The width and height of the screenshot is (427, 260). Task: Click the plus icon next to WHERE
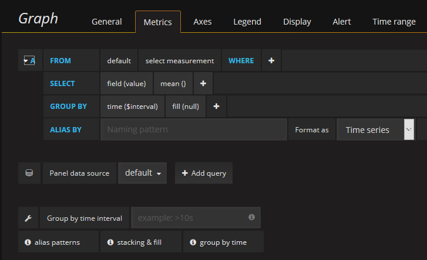coord(271,60)
